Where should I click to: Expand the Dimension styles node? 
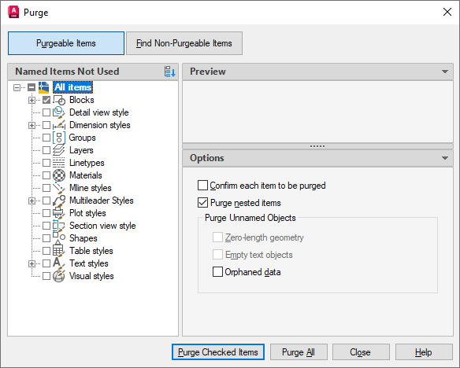pos(32,125)
